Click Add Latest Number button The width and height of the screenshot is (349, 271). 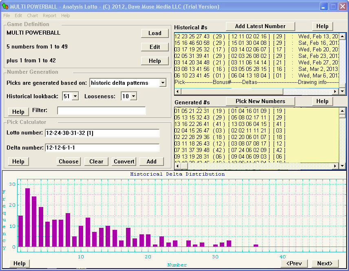(260, 26)
